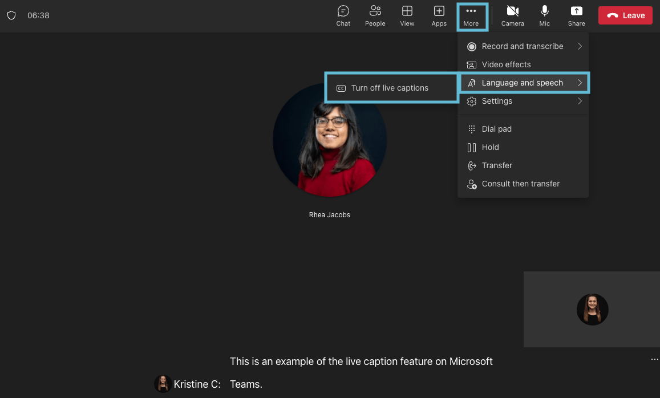Choose Transfer from the menu

[496, 165]
